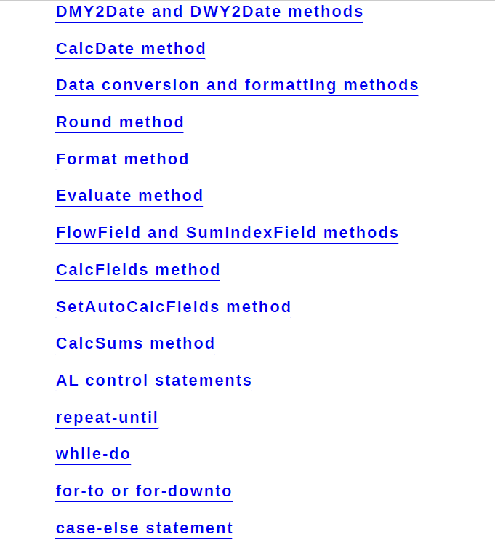Select the for-to or for-downto link
Image resolution: width=495 pixels, height=553 pixels.
tap(144, 491)
